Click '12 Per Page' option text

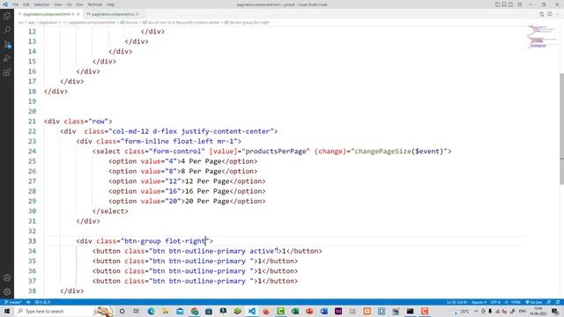207,181
